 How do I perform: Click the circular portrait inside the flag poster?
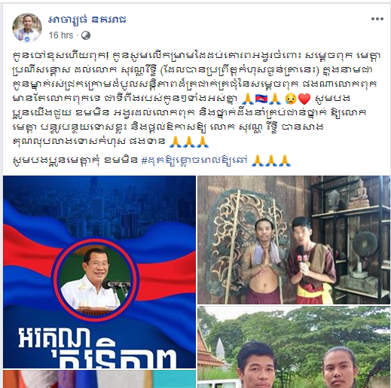click(x=95, y=280)
